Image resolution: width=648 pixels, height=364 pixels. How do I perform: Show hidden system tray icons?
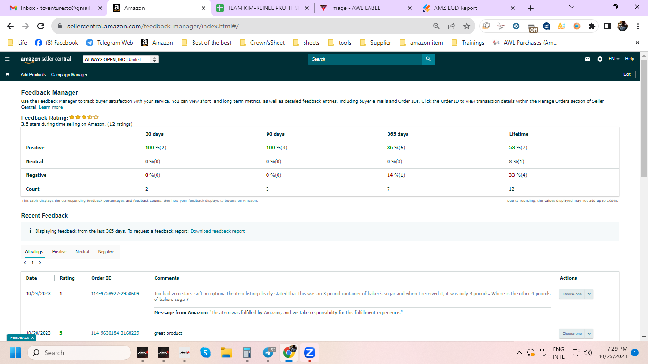[519, 353]
